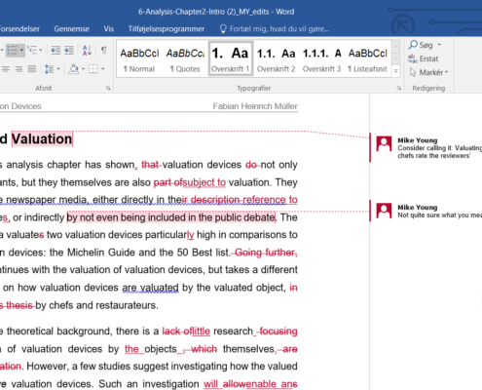Toggle right alignment
482x390 pixels.
(x=19, y=69)
